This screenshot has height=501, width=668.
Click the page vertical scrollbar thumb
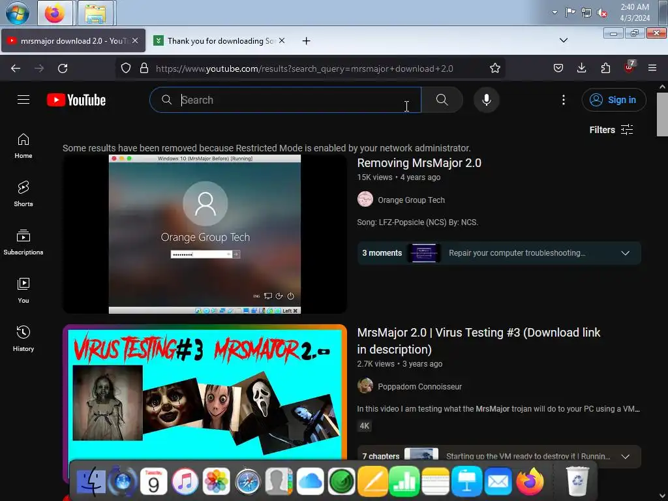point(662,114)
